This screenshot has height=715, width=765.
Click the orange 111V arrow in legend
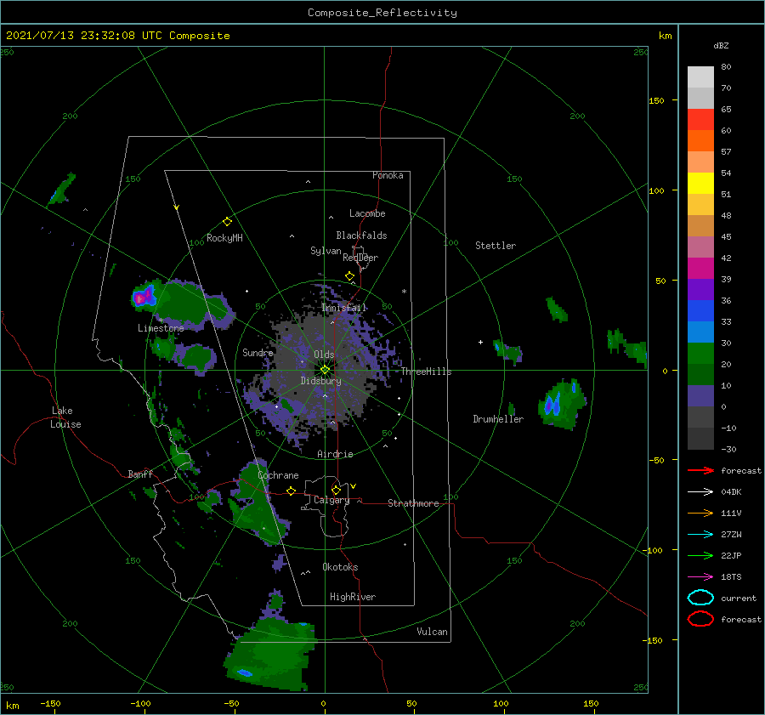tap(700, 513)
